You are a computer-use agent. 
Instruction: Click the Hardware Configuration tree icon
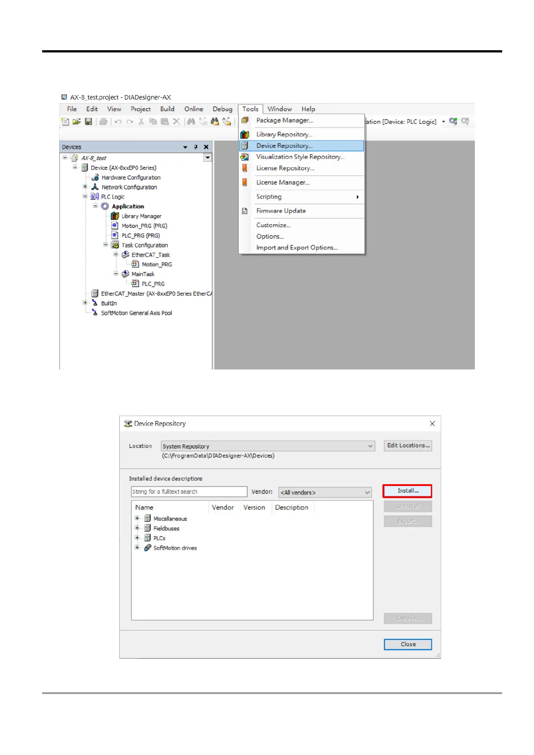pyautogui.click(x=95, y=178)
